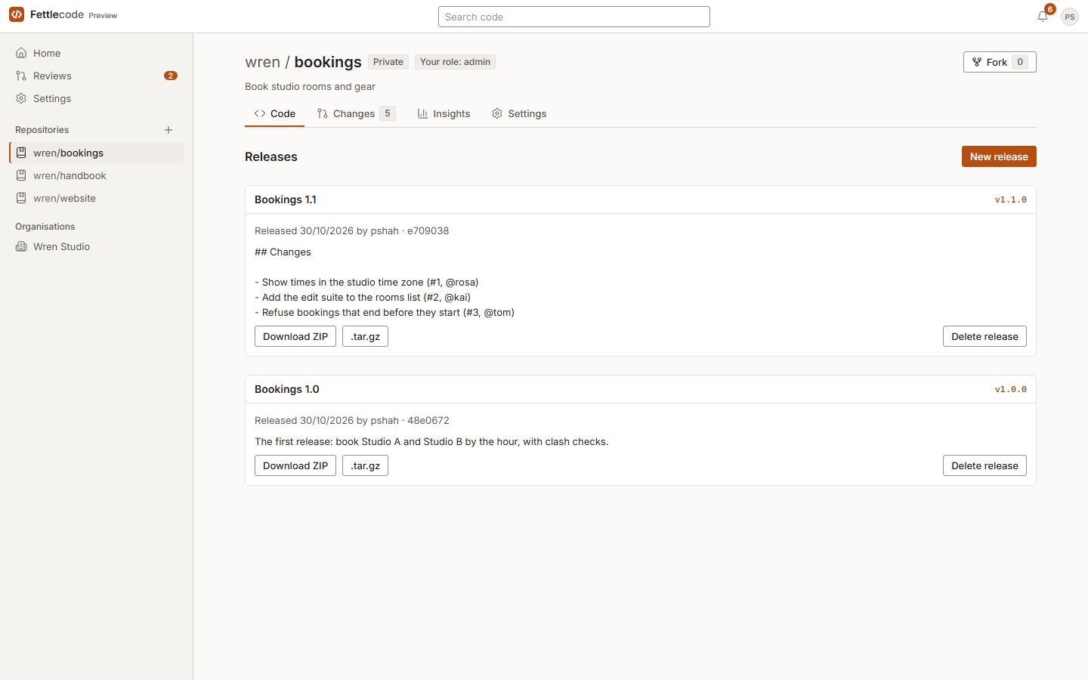Open the wren/handbook repository

pos(96,175)
